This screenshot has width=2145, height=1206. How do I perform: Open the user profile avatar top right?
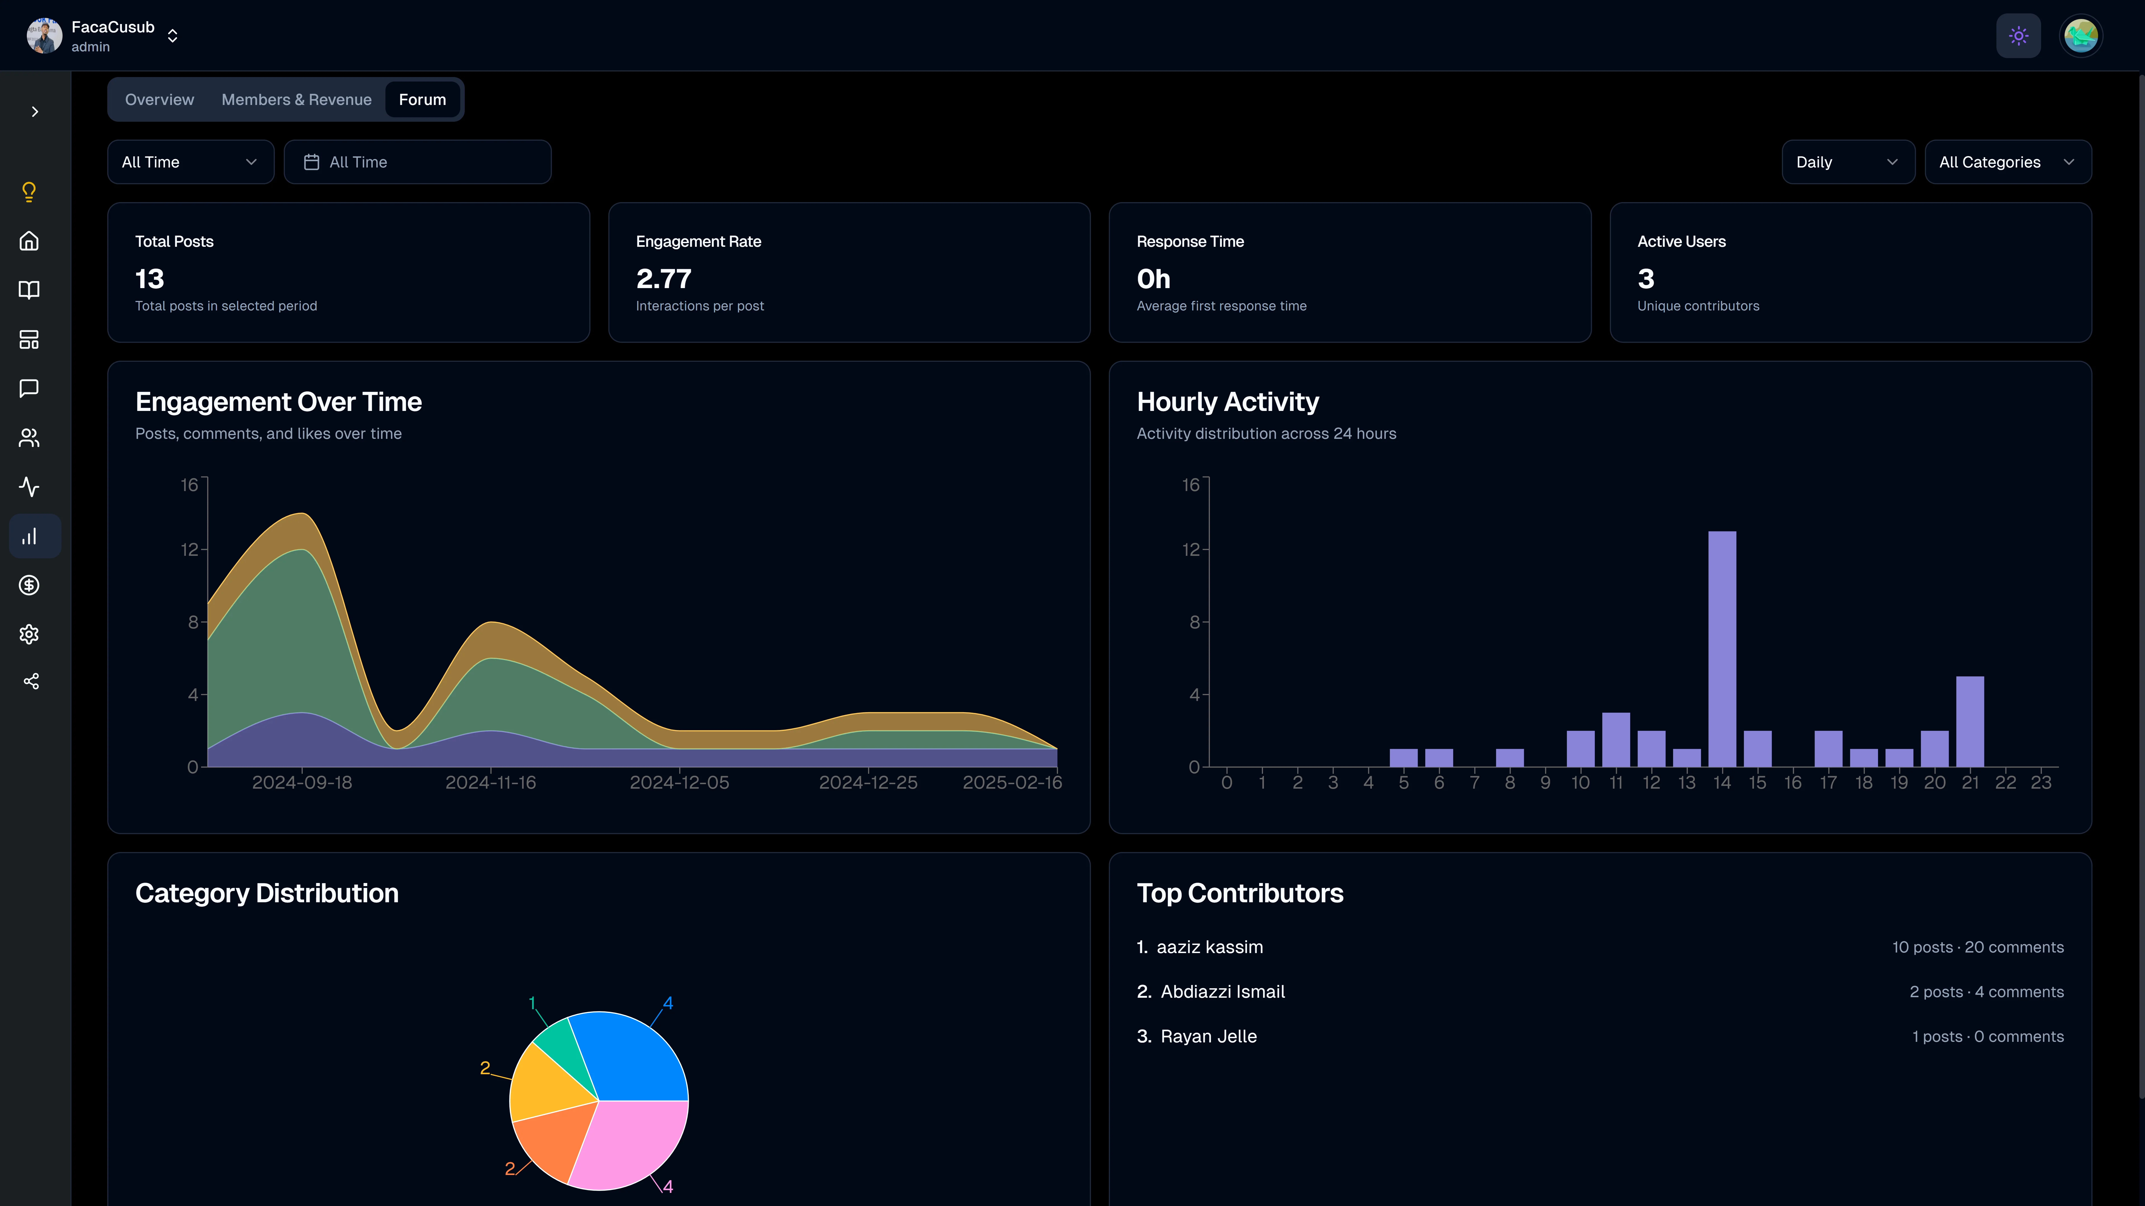(x=2081, y=36)
